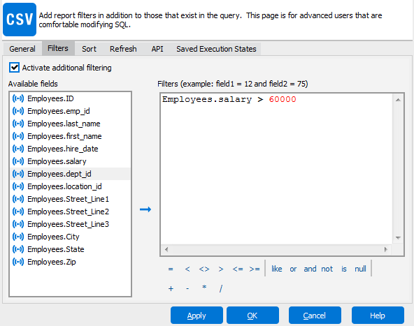Screen dimensions: 414x326
Task: Click the field icon beside Employees.Street_Line3
Action: click(x=18, y=224)
